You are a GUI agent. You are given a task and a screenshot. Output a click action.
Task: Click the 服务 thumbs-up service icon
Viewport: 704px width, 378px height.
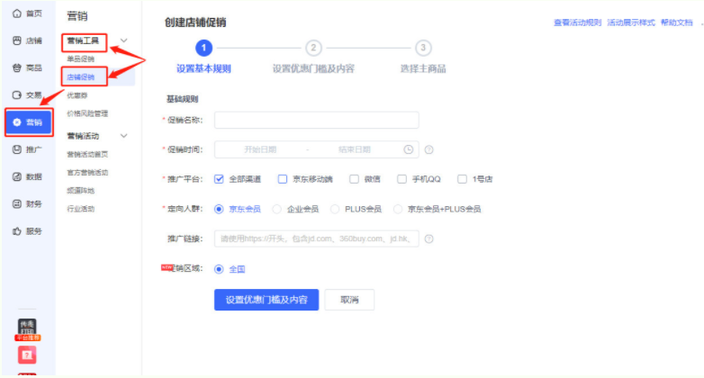[17, 231]
